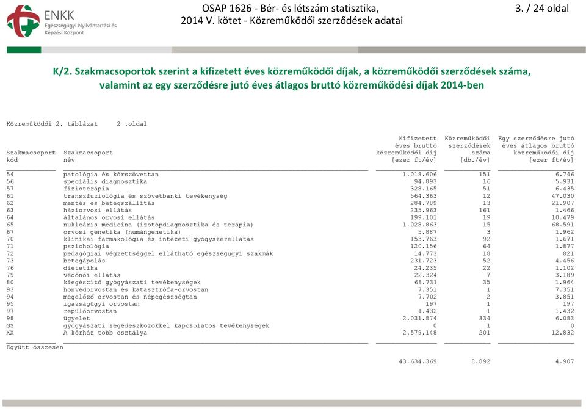Viewport: 586px width, 409px height.
Task: Select the 'általános orvosi ellátás' row name
Action: [x=109, y=217]
